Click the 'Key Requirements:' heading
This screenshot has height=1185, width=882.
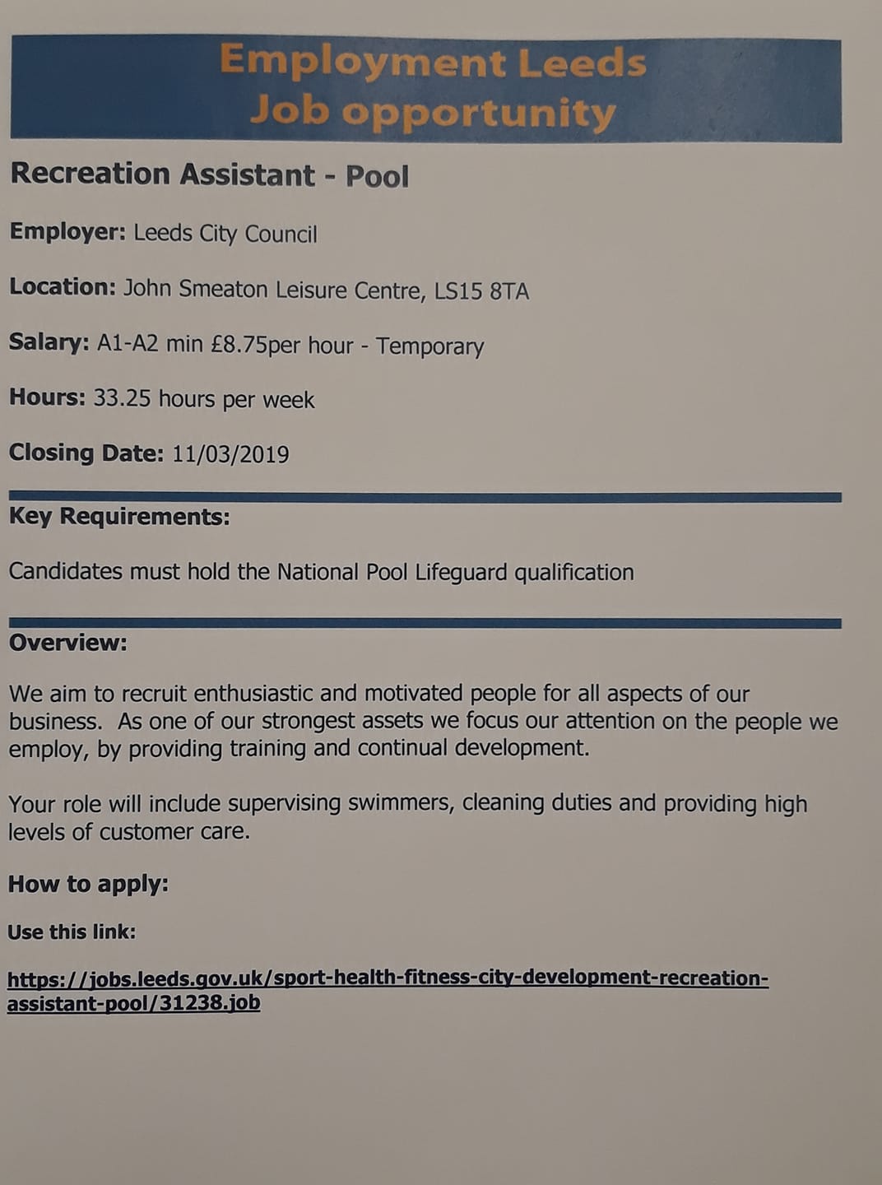click(119, 518)
